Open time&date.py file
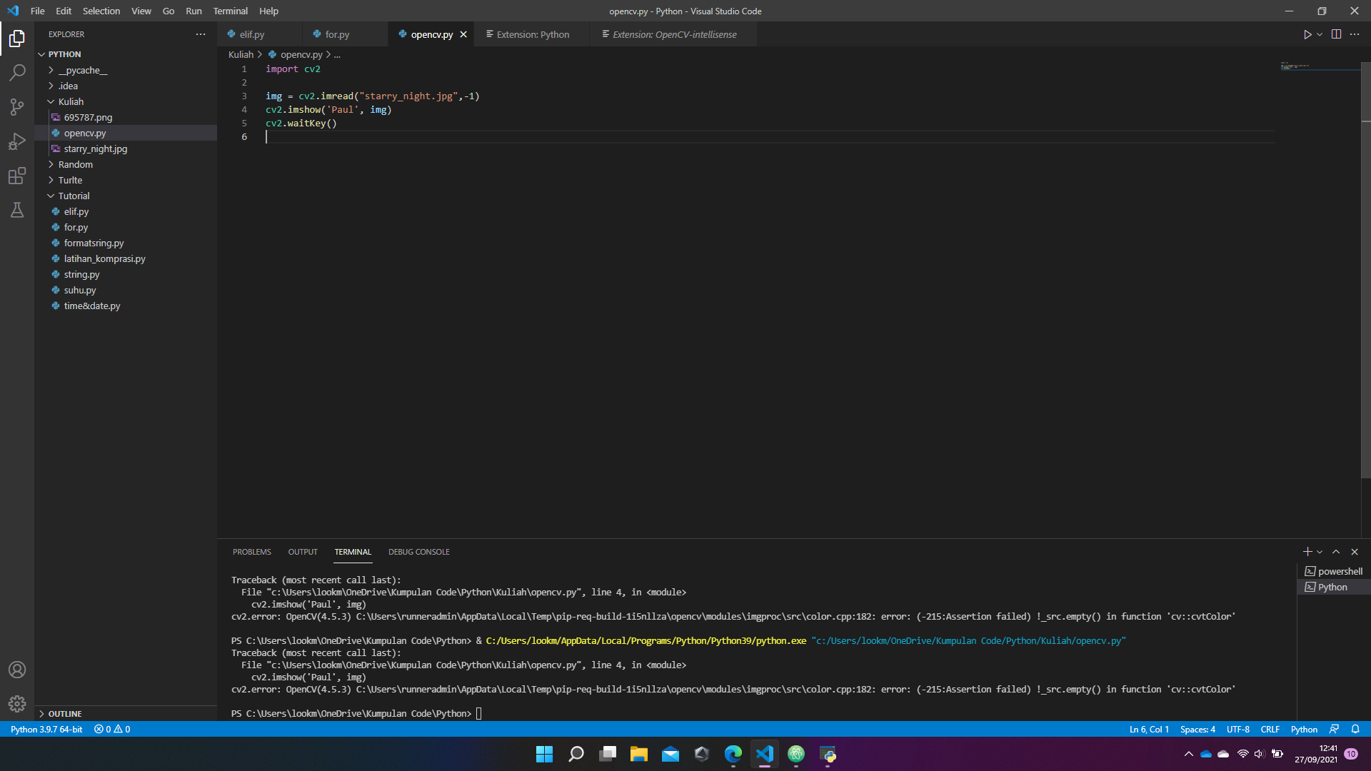 pos(126,306)
